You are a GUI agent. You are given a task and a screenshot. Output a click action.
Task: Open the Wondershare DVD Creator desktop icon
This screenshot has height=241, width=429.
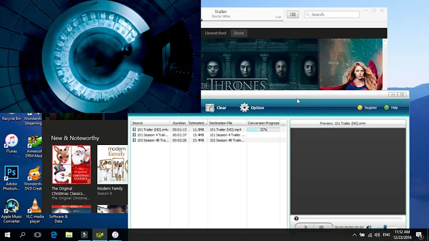click(x=33, y=178)
